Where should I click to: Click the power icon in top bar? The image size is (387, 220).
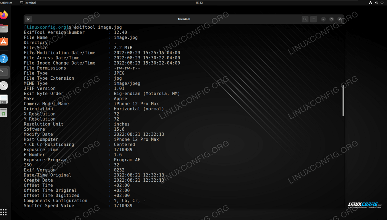point(382,3)
